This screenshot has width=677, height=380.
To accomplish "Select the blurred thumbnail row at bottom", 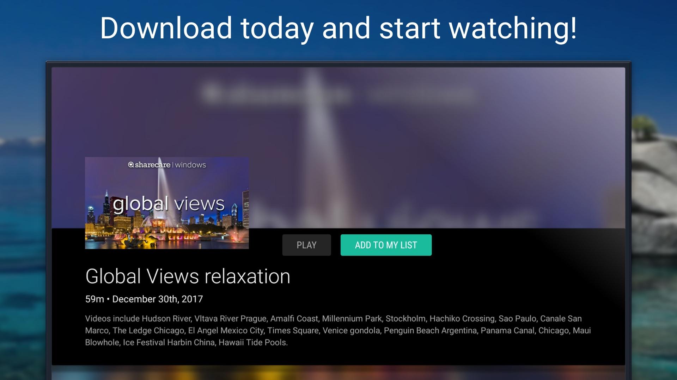I will coord(338,373).
